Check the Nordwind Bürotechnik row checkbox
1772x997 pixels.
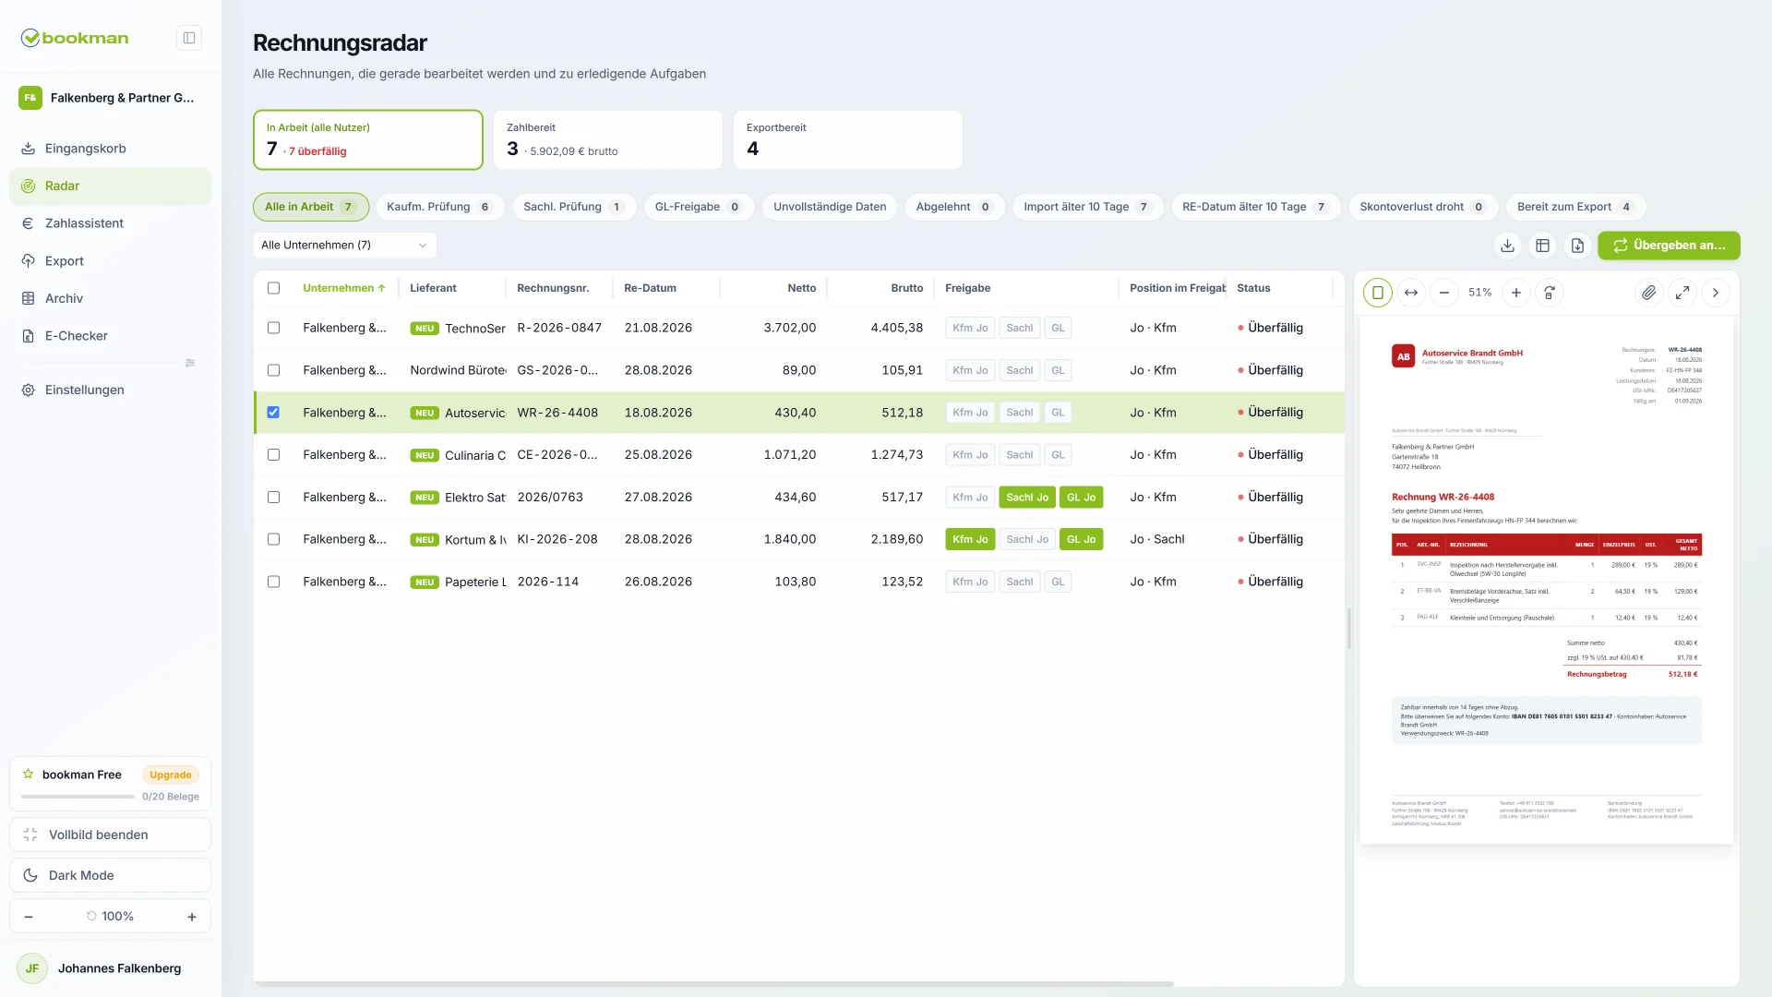pos(273,370)
